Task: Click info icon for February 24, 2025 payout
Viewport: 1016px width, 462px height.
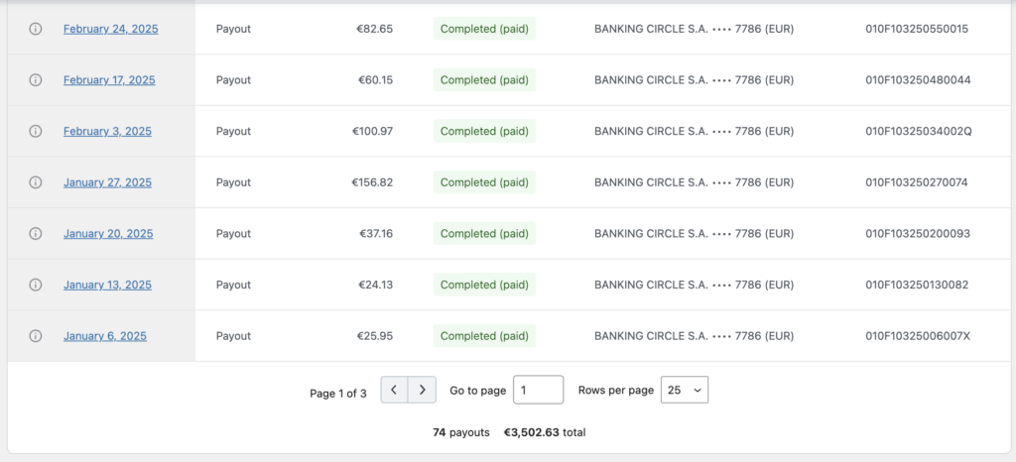Action: 36,29
